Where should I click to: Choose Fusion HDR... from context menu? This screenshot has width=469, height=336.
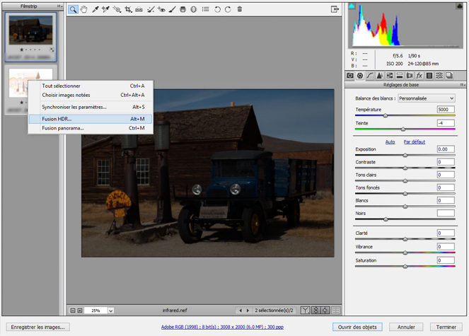57,119
